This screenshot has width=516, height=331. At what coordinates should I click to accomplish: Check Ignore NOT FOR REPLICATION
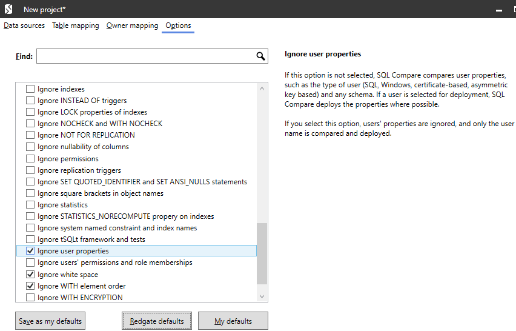30,135
